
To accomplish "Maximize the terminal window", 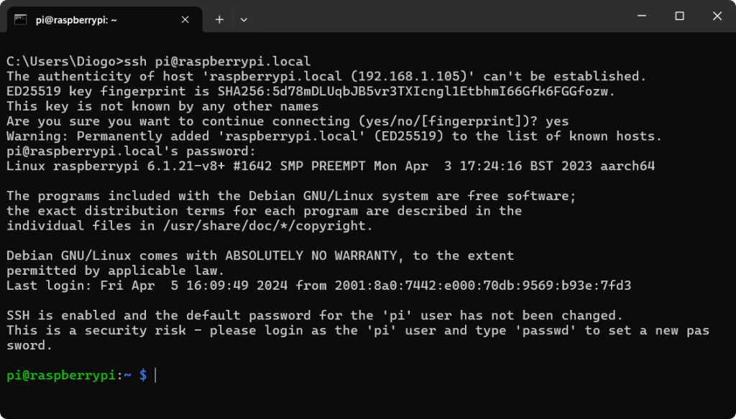I will (x=679, y=16).
